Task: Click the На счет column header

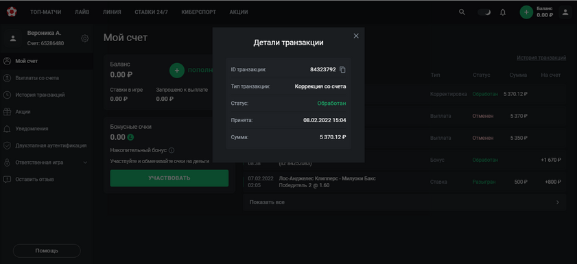Action: point(550,75)
